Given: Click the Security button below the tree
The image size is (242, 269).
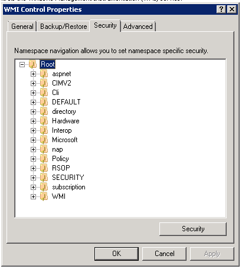Looking at the screenshot, I should tap(193, 229).
